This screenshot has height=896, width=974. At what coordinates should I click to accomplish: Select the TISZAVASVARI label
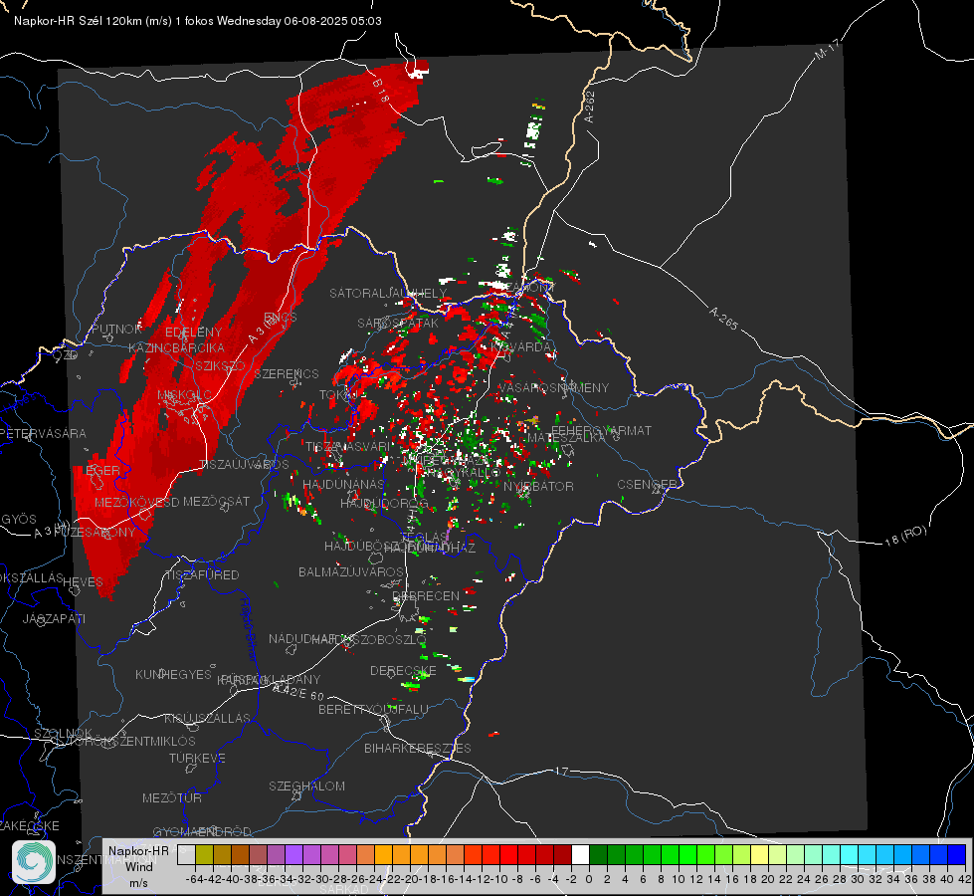[x=348, y=446]
